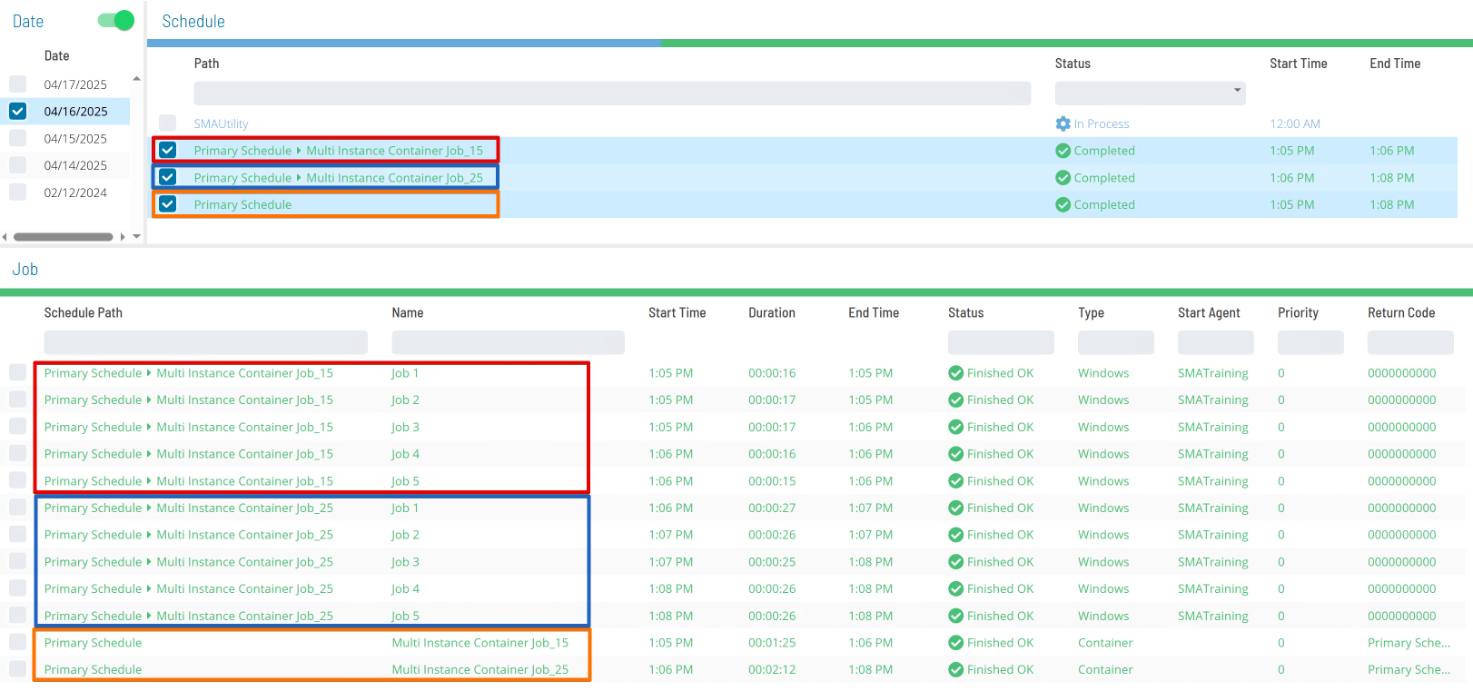Click Finished OK icon for Job_15 Job 4
The height and width of the screenshot is (691, 1473).
click(955, 454)
